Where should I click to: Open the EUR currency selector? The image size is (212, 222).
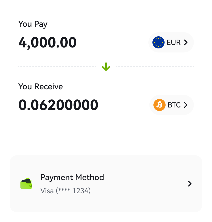(171, 42)
